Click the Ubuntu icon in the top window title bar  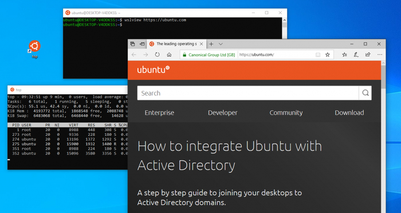[12, 90]
